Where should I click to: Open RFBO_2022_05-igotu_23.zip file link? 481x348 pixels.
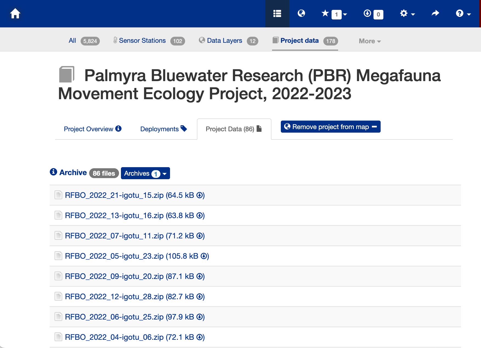114,256
